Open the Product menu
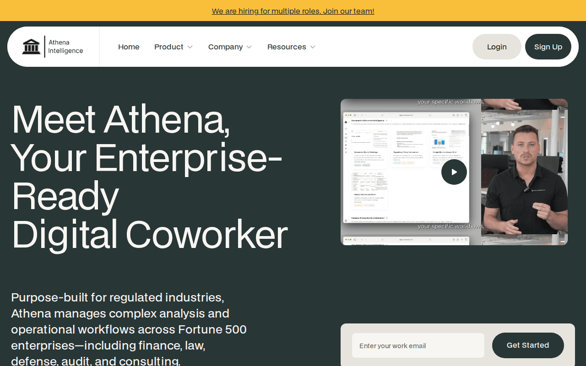Viewport: 586px width, 366px height. coord(169,47)
